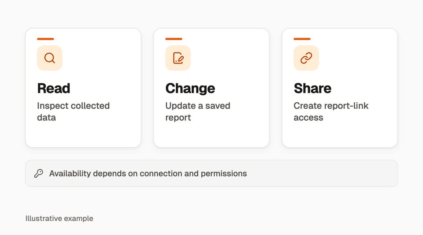Open the Share card empty lower area
The image size is (423, 235).
340,135
